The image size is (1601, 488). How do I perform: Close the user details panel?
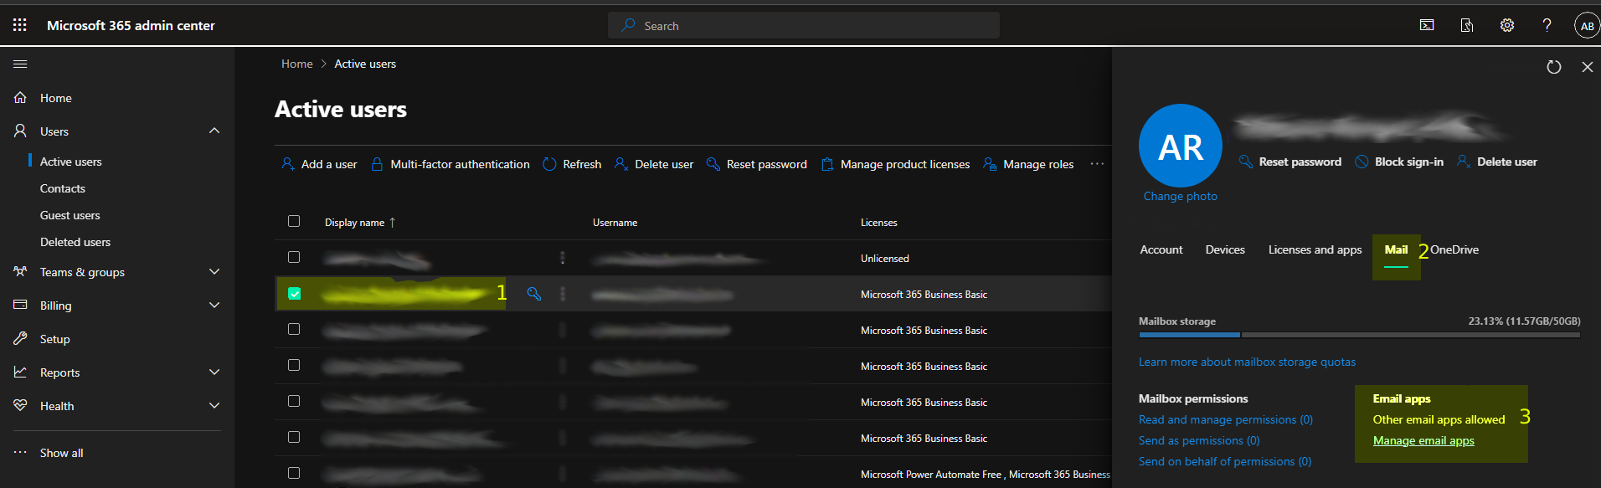coord(1588,67)
